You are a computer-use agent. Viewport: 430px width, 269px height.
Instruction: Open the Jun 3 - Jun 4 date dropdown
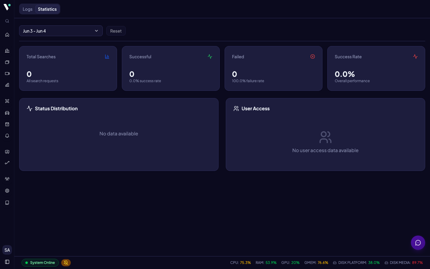click(61, 31)
